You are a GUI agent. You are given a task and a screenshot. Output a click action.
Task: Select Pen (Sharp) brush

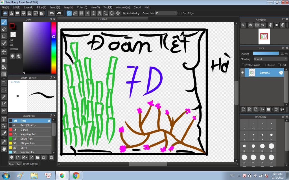tap(30, 125)
